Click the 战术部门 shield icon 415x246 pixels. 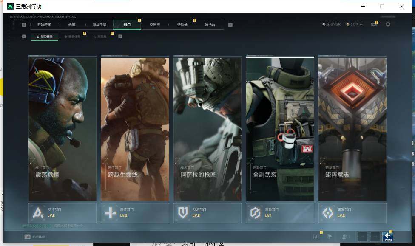pos(183,212)
